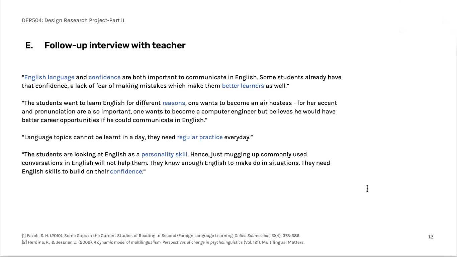The width and height of the screenshot is (457, 257).
Task: Click the section letter 'E.' before the title
Action: [29, 45]
